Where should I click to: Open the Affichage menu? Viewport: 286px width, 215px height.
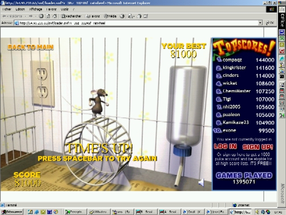[x=36, y=9]
